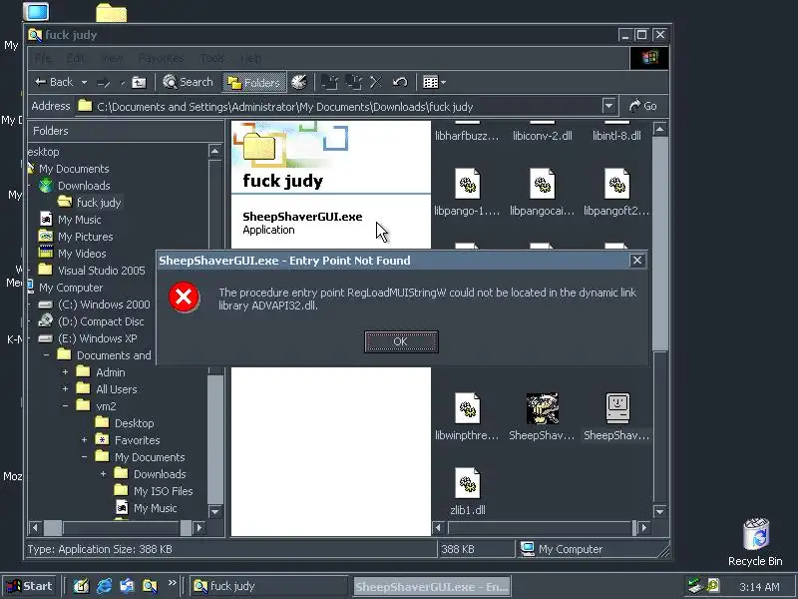798x599 pixels.
Task: Click scroll-up arrow of the file list
Action: (x=660, y=130)
